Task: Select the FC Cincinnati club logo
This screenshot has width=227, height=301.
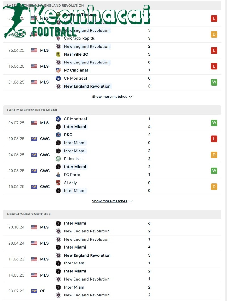Action: tap(59, 70)
